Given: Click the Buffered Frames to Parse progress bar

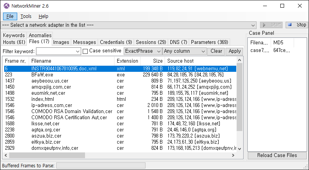Looking at the screenshot, I should click(101, 165).
